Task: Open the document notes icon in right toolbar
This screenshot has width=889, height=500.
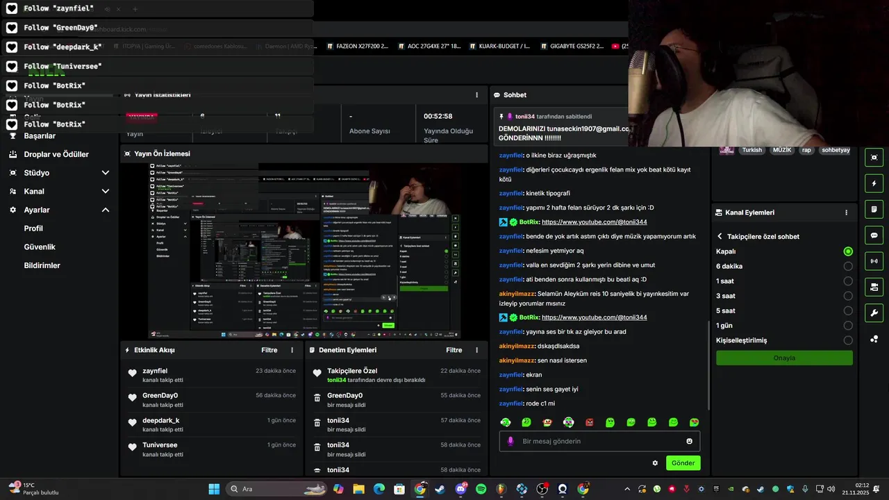Action: pyautogui.click(x=874, y=209)
